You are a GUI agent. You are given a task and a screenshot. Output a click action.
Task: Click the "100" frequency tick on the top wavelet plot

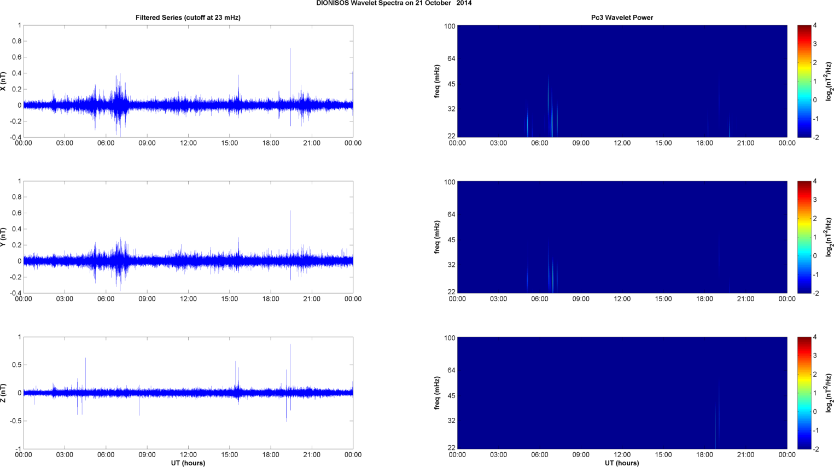pyautogui.click(x=450, y=26)
